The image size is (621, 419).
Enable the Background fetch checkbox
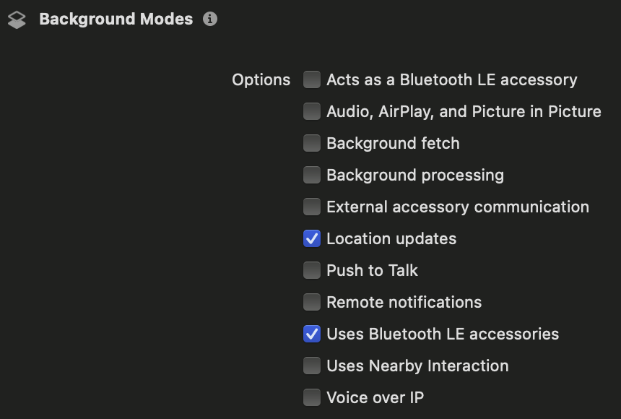pos(311,143)
